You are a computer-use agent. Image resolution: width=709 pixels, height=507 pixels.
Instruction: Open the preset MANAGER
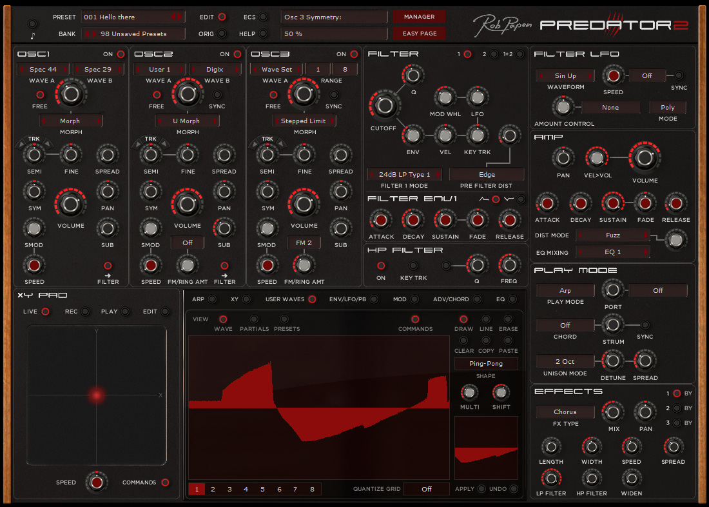418,16
